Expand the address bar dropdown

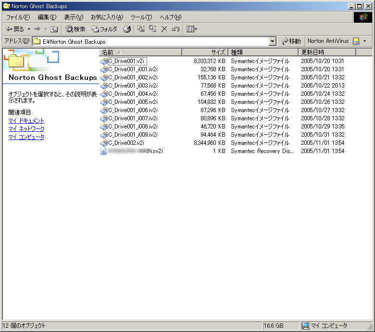273,41
